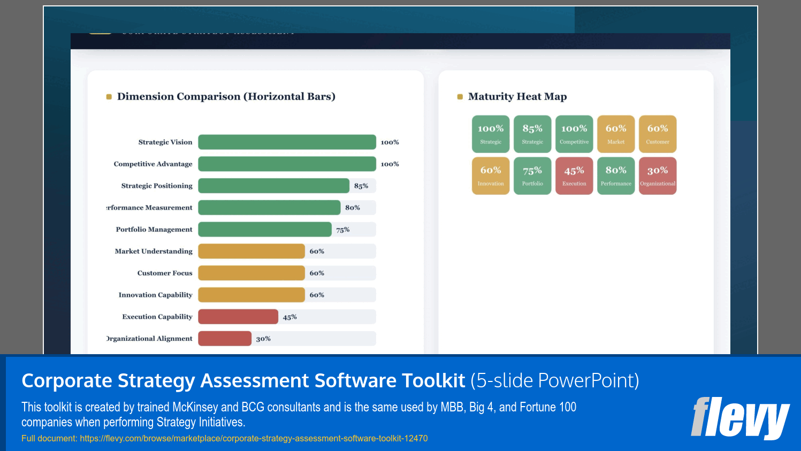This screenshot has width=801, height=451.
Task: Click the Customer Focus label
Action: (165, 273)
